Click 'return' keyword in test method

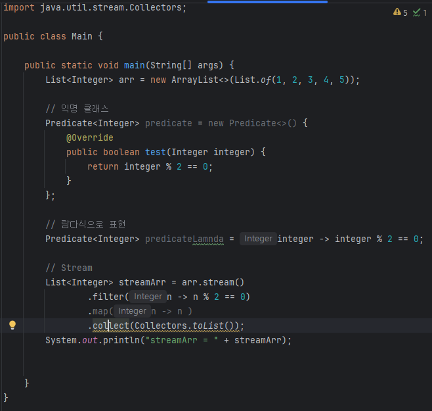[x=103, y=167]
